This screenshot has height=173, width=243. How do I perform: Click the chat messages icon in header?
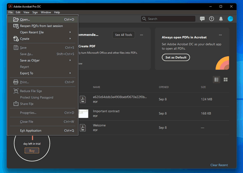[202, 19]
